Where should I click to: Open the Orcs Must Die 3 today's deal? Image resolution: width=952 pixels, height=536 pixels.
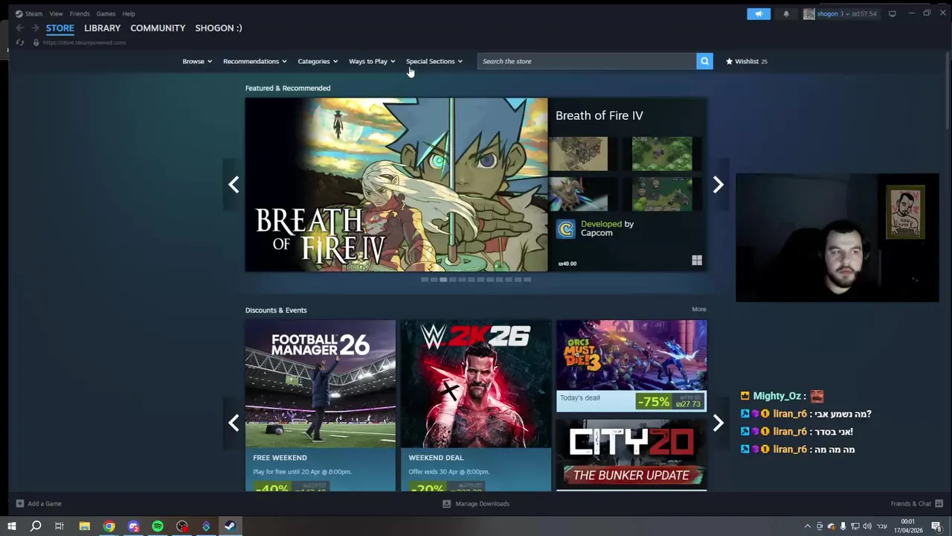tap(631, 366)
